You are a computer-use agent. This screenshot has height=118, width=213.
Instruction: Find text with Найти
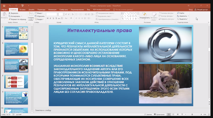181,13
